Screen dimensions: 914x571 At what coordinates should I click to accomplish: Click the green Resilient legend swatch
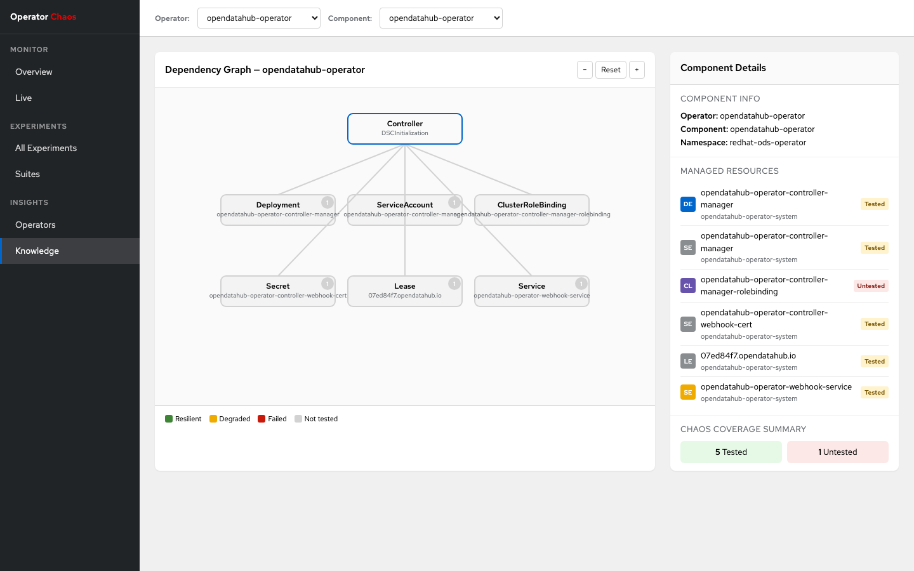click(x=169, y=419)
